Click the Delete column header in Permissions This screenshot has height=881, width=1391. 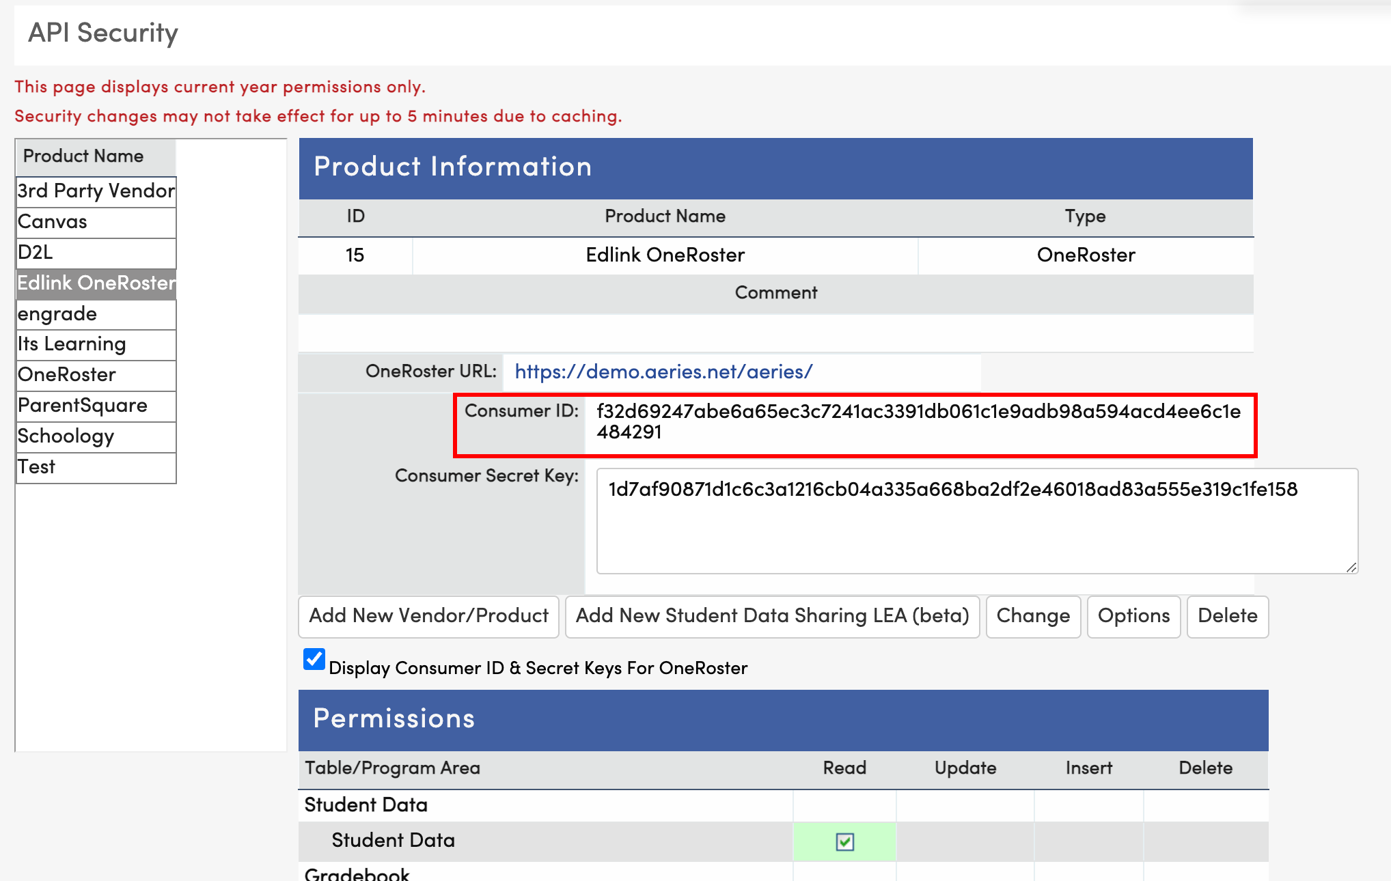(x=1206, y=768)
